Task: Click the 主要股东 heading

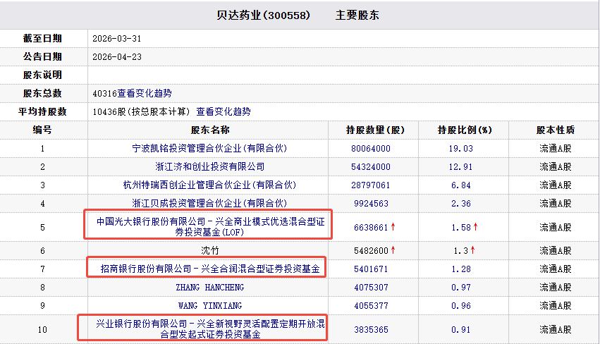Action: click(357, 15)
